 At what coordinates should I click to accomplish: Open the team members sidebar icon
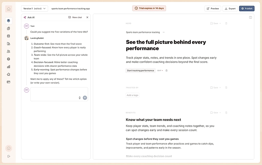pyautogui.click(x=8, y=51)
